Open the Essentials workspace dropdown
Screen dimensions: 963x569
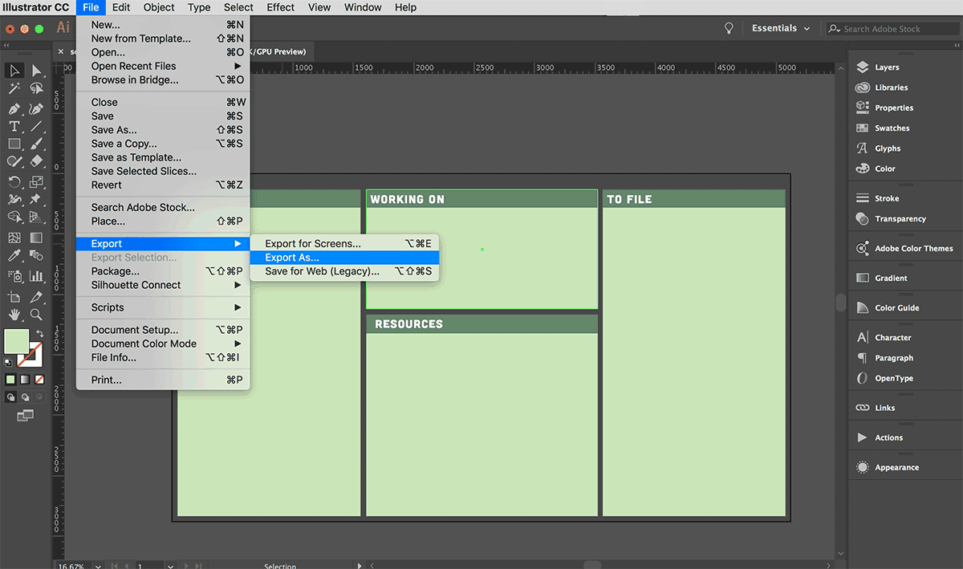click(x=781, y=28)
